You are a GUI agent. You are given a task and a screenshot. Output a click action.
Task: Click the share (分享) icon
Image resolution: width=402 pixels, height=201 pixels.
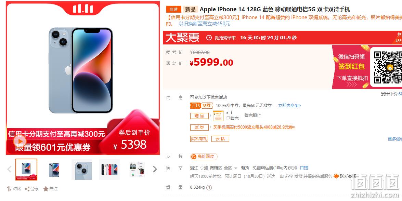click(27, 189)
